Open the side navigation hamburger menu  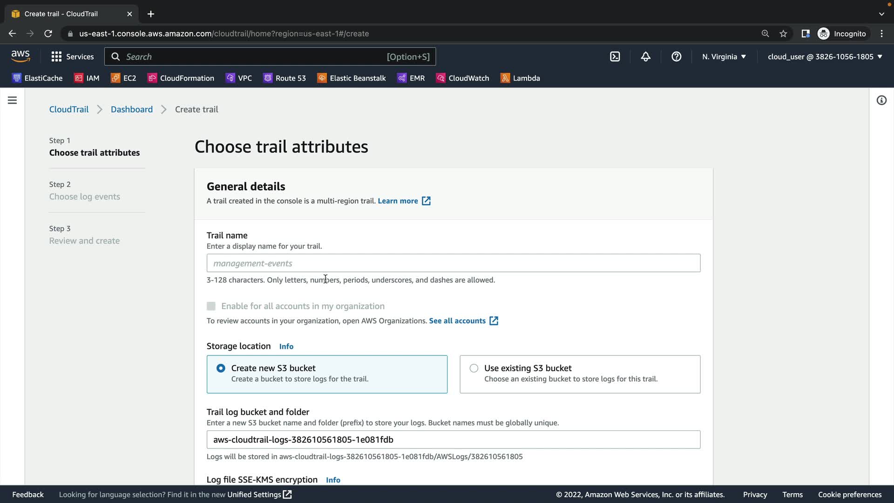click(13, 100)
